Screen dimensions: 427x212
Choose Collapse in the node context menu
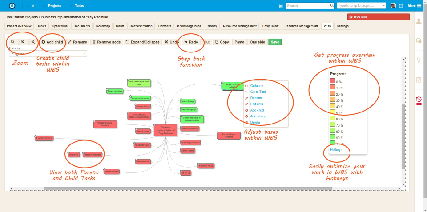pyautogui.click(x=257, y=86)
